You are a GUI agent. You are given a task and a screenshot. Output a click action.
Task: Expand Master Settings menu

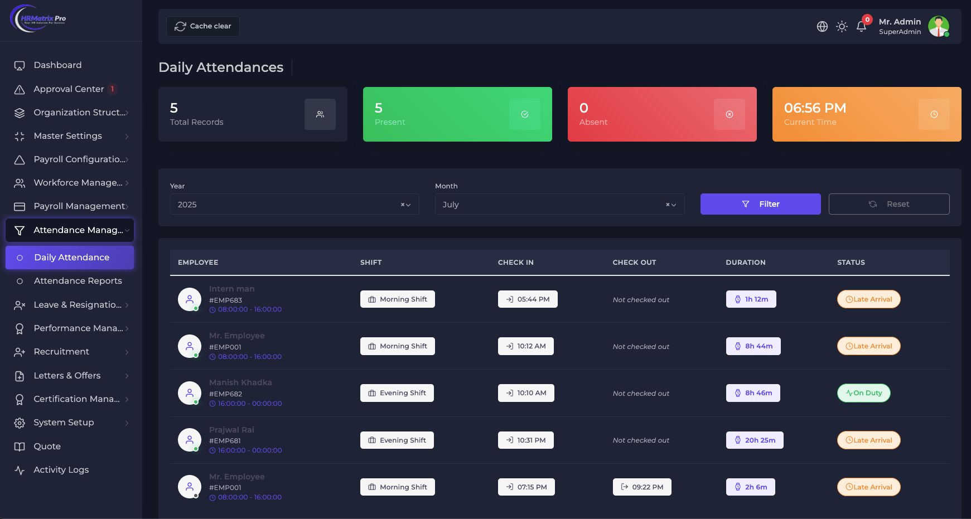(71, 136)
